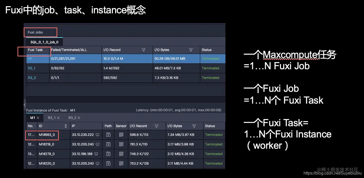Open the Path icon for M1#279_0

[x=108, y=154]
